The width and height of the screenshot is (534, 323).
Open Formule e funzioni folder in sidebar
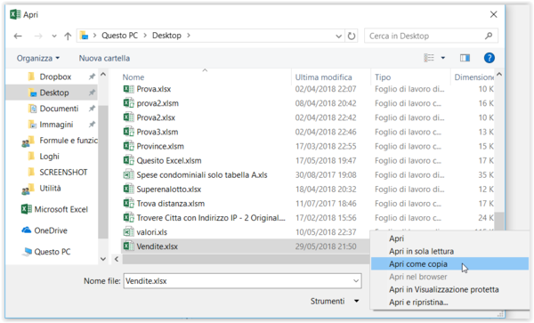click(69, 141)
